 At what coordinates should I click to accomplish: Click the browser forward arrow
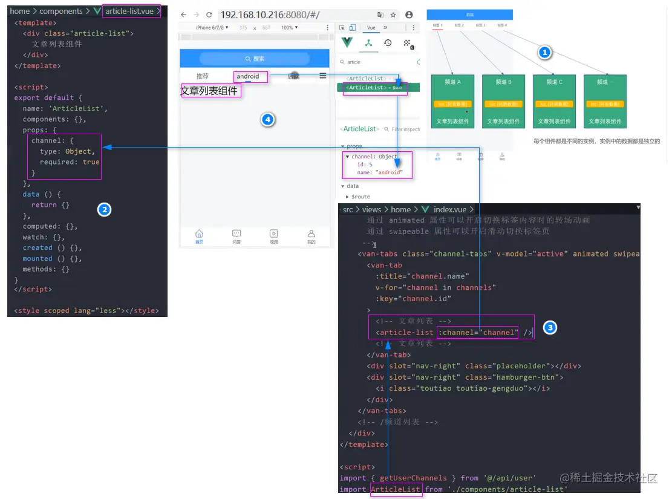pyautogui.click(x=197, y=15)
